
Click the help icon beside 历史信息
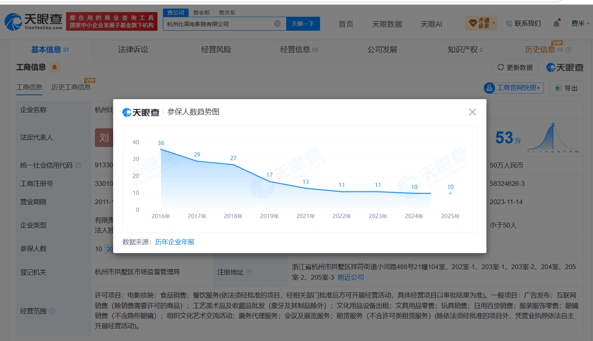(x=569, y=50)
